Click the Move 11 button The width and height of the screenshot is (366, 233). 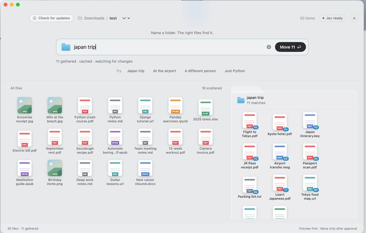point(290,47)
